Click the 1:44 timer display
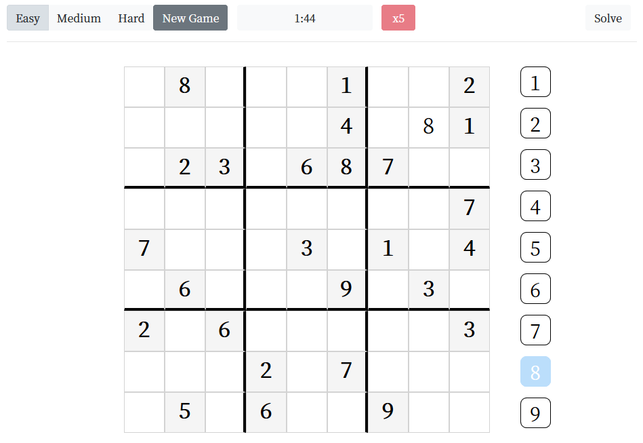 305,18
